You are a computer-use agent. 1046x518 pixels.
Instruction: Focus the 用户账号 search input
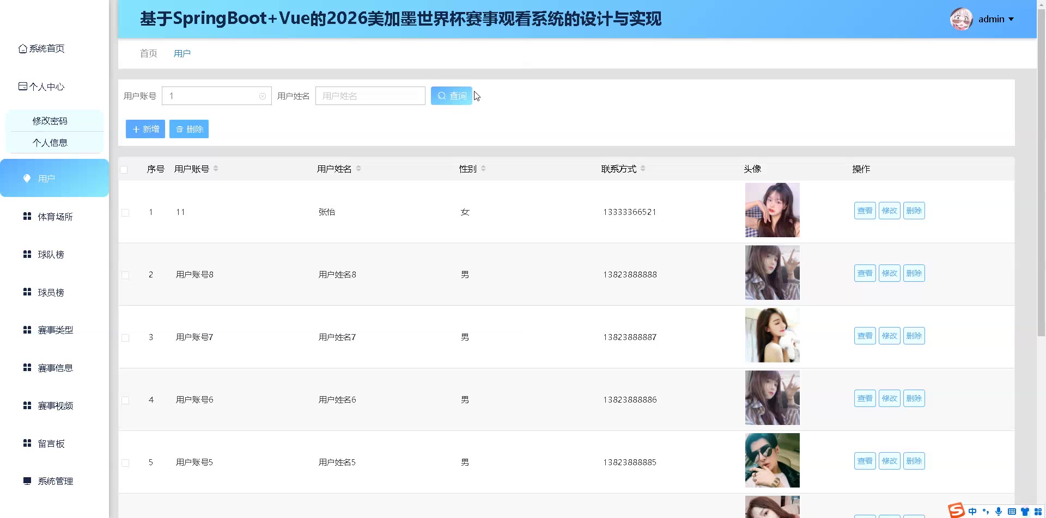(x=217, y=96)
